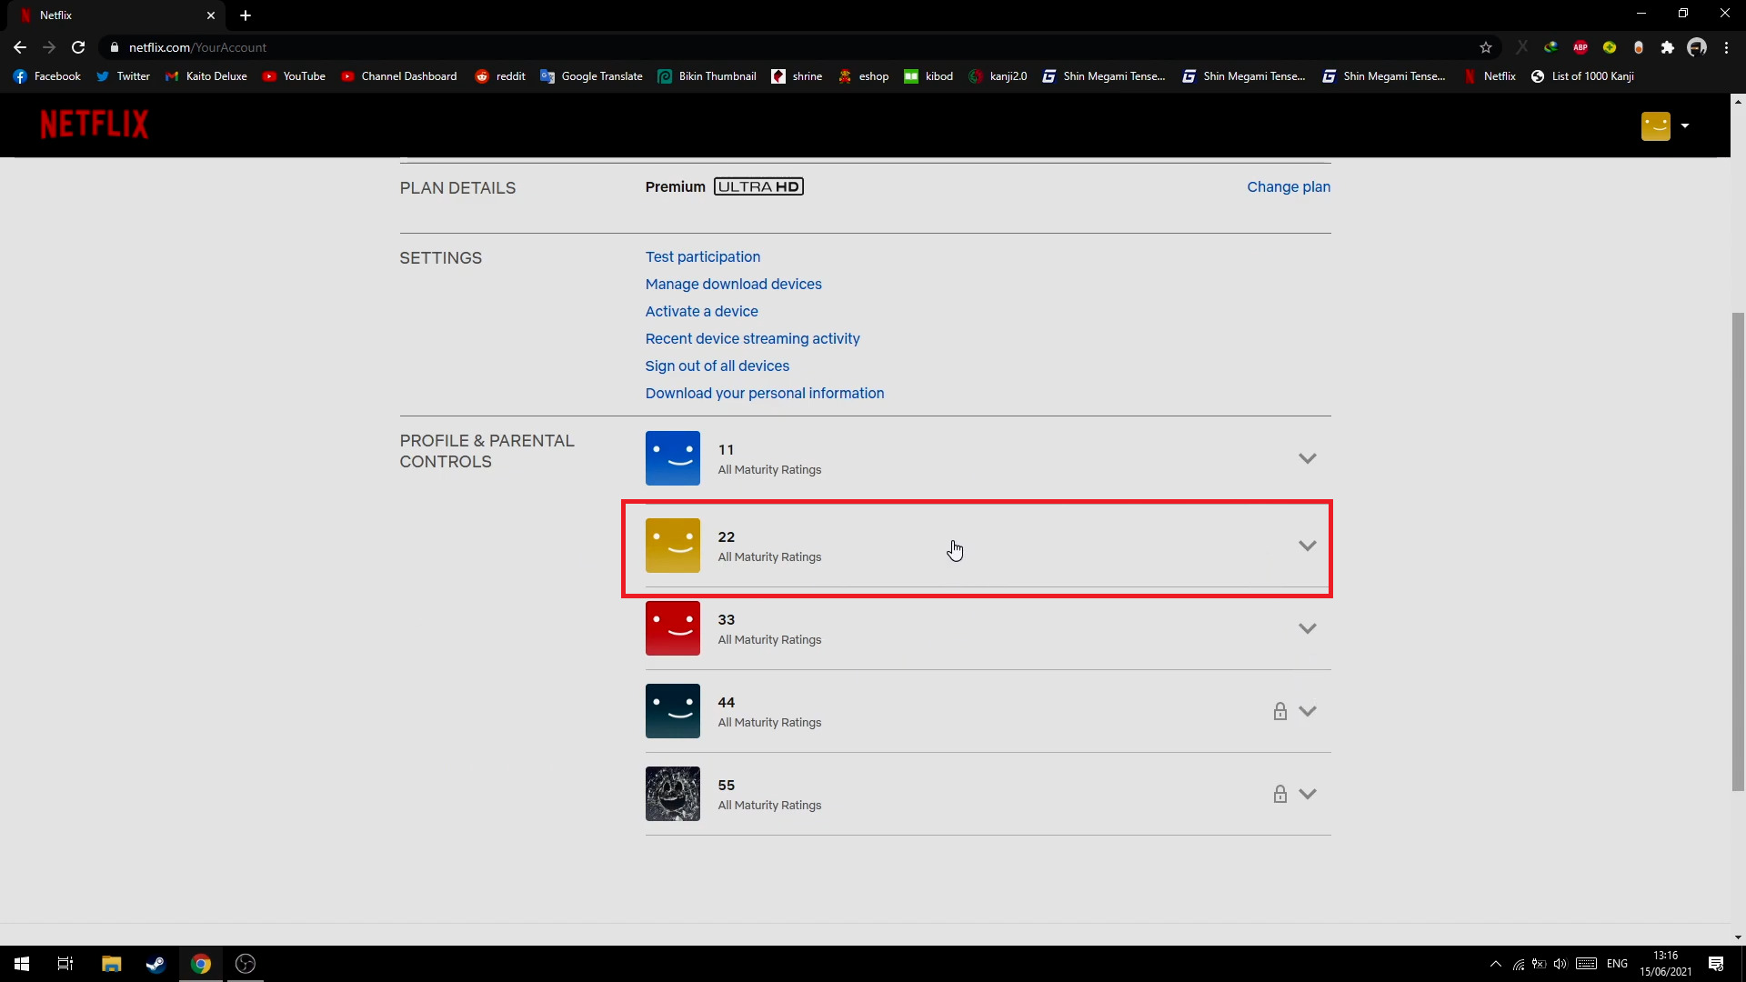Click the yellow profile avatar in the header
The image size is (1746, 982).
coord(1656,125)
